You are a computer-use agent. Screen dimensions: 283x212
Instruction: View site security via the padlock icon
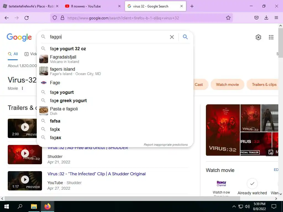coord(62,18)
